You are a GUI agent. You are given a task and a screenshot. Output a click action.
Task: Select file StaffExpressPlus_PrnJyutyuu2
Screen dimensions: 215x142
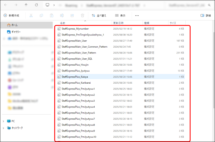(x=78, y=95)
